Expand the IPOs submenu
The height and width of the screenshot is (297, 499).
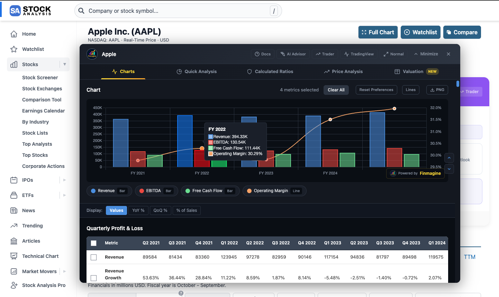coord(64,180)
